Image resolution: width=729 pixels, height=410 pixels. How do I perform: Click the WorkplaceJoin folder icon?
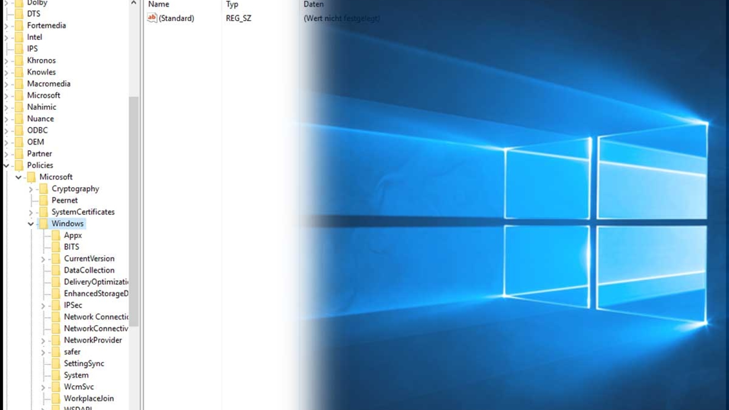(x=56, y=399)
